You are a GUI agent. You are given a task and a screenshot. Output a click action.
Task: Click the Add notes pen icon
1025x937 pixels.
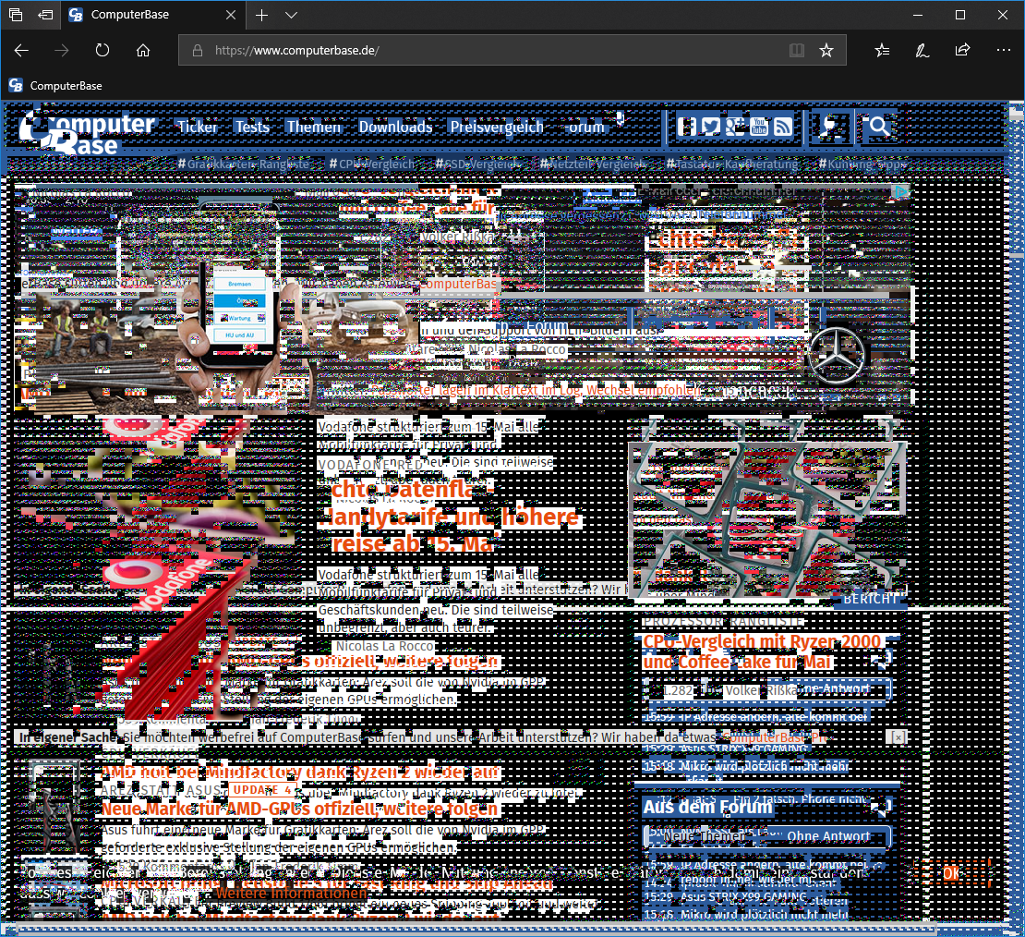(x=922, y=51)
